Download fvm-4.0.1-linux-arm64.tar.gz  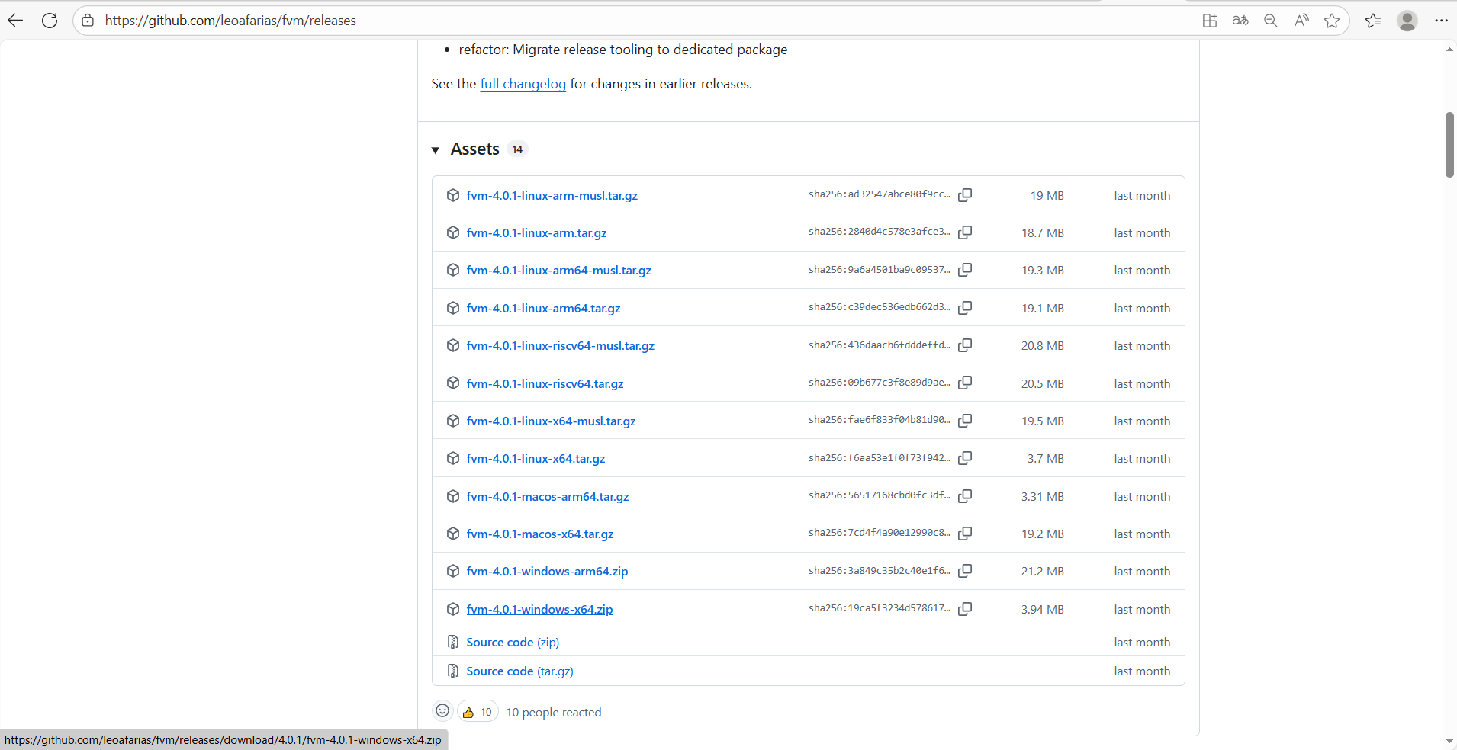[543, 309]
